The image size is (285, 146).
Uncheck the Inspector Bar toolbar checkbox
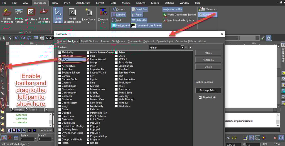(x=88, y=69)
